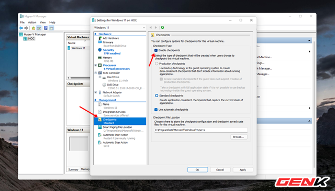Viewport: 335px width, 191px height.
Task: Click the Forward arrow in Hyper-V Manager toolbar
Action: tap(26, 28)
